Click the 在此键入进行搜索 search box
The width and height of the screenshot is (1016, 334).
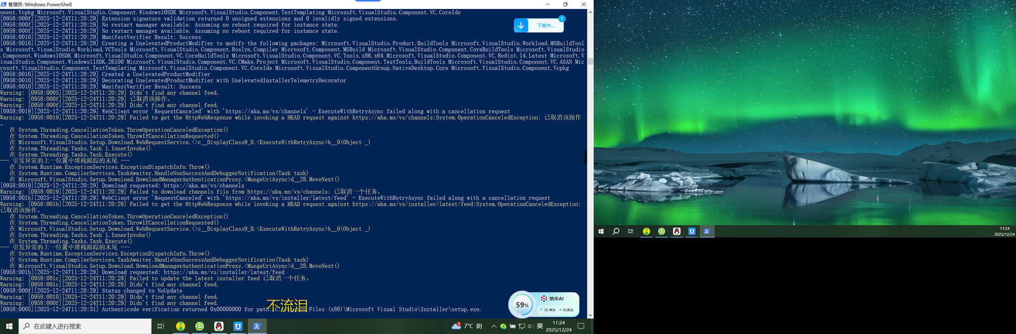85,327
